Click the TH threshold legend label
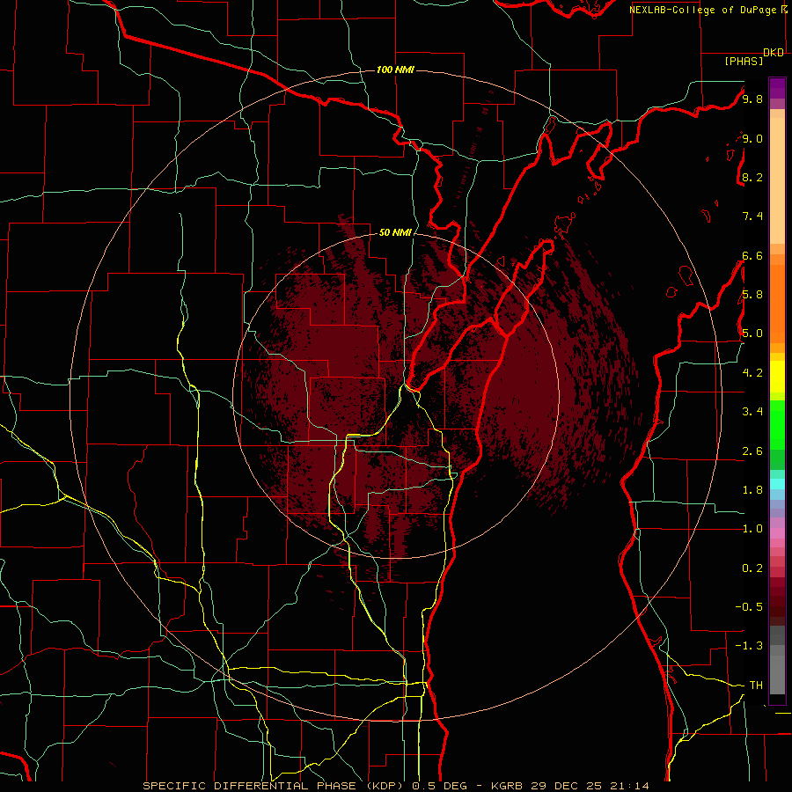This screenshot has height=792, width=792. 756,686
